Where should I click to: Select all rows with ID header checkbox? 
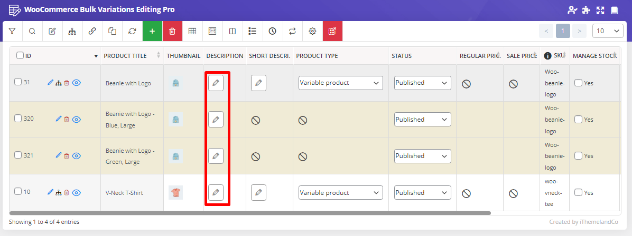[20, 55]
